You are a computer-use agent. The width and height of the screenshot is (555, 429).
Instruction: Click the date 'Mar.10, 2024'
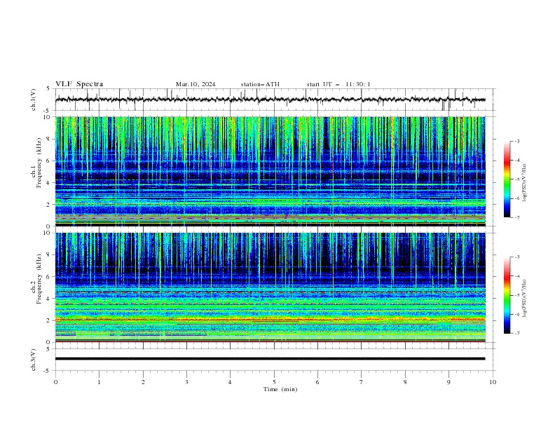pyautogui.click(x=196, y=84)
